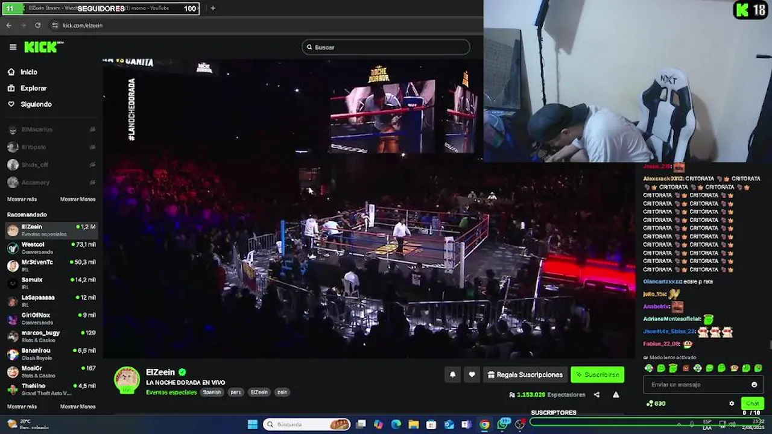
Task: Click the Buscar search field
Action: pos(386,47)
